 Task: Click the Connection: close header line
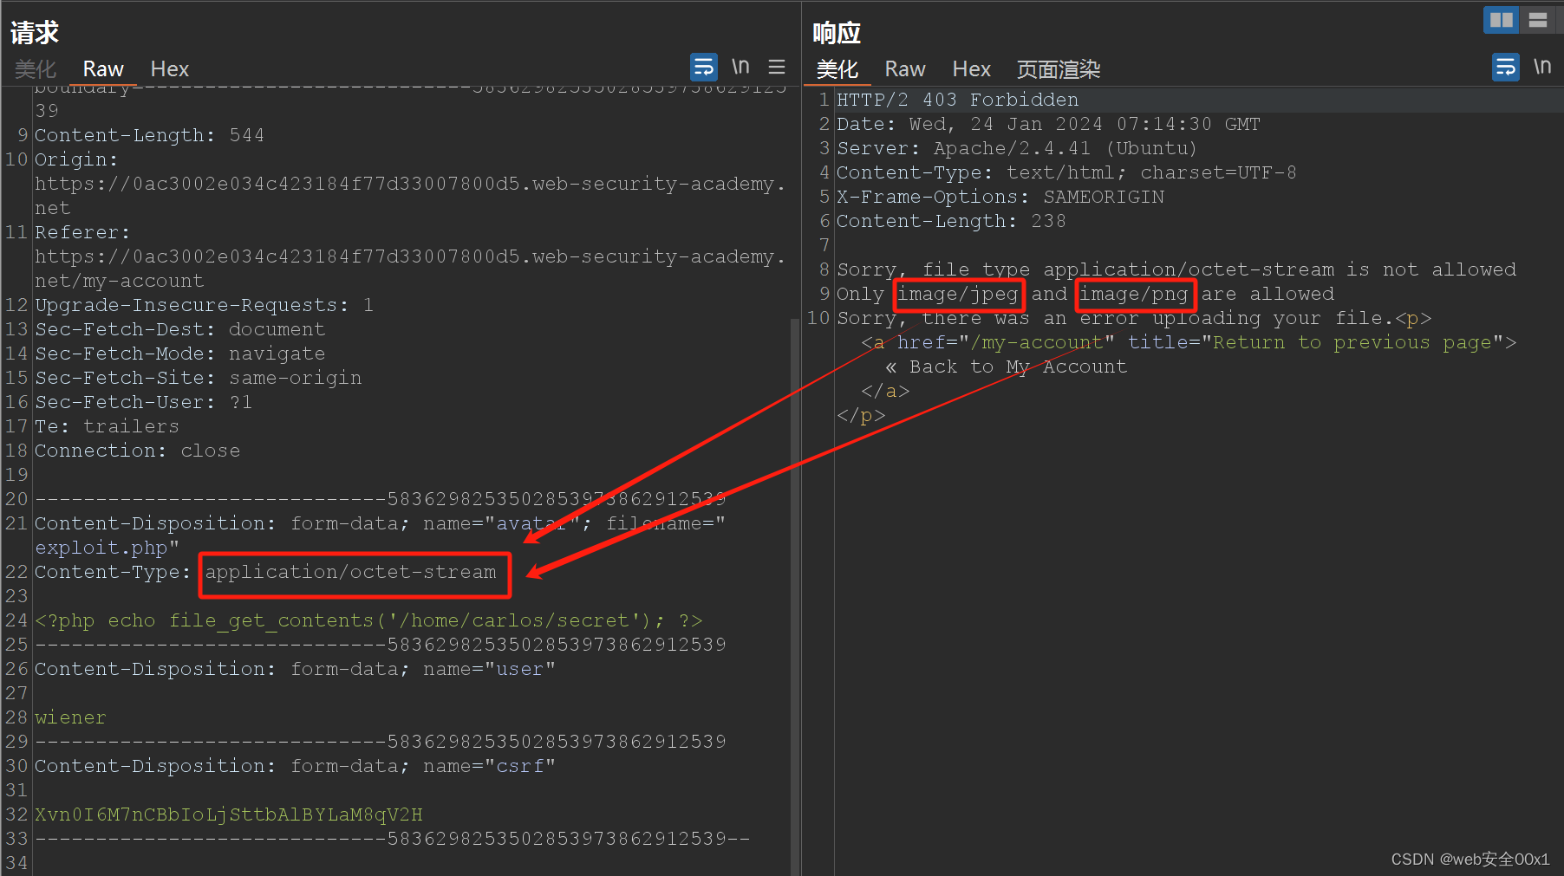(137, 451)
